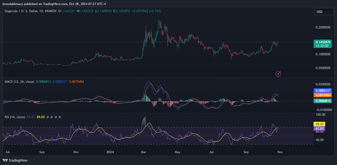Click the 2024 label on time axis
Image resolution: width=337 pixels, height=165 pixels.
coord(110,152)
